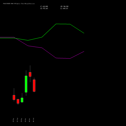Click the 05 Oct date axis label
Viewport: 126px width, 126px height.
pyautogui.click(x=29, y=120)
